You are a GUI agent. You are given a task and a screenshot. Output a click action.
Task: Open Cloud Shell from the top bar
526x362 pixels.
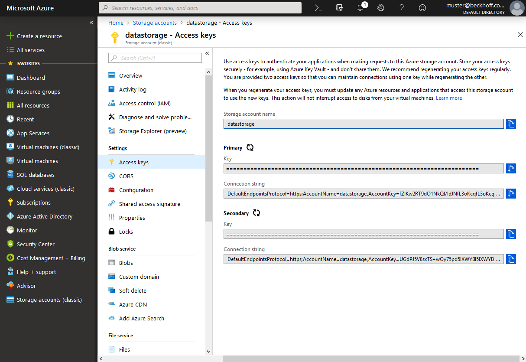[x=318, y=8]
